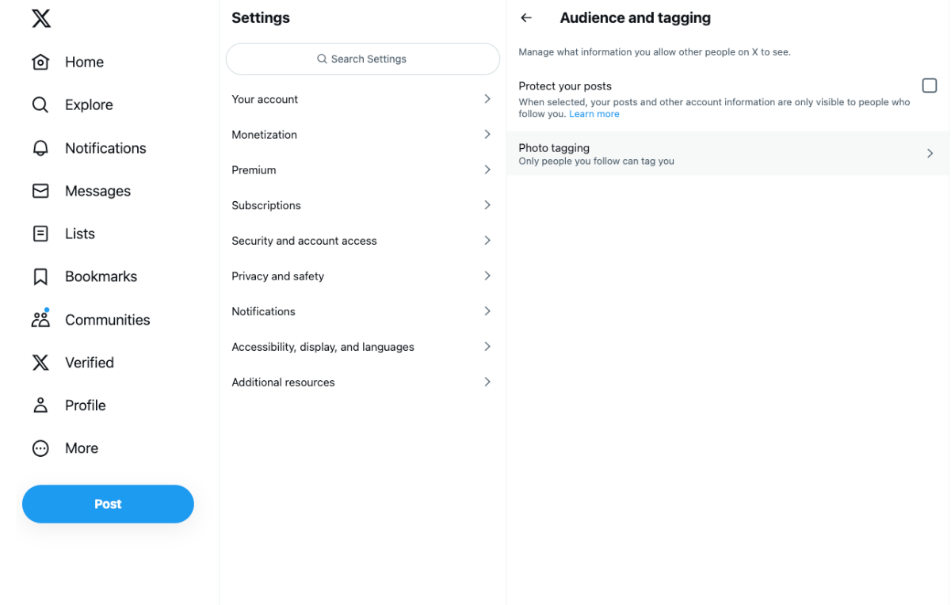Screen dimensions: 951x605
Task: Click the X logo at top left
Action: pos(40,18)
